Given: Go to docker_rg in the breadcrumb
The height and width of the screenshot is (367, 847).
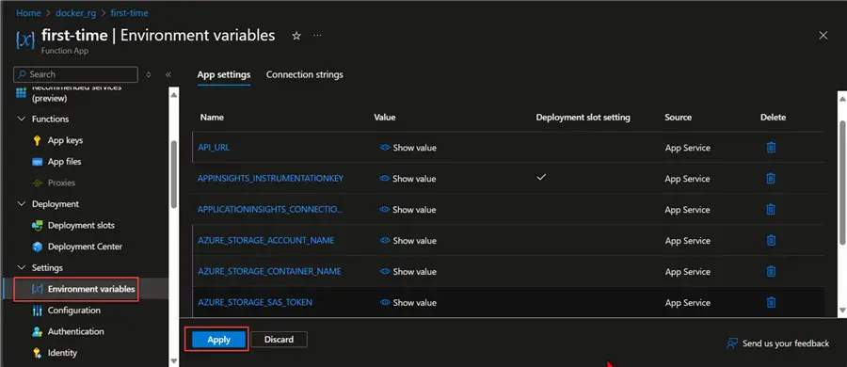Looking at the screenshot, I should coord(75,12).
